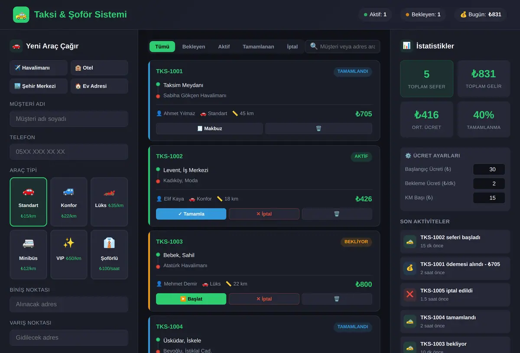Remove TKS-1003 using its trash icon

[337, 299]
